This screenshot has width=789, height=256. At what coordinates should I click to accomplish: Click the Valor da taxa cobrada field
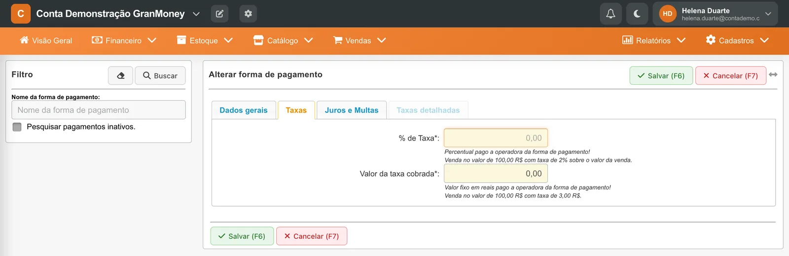[x=496, y=174]
